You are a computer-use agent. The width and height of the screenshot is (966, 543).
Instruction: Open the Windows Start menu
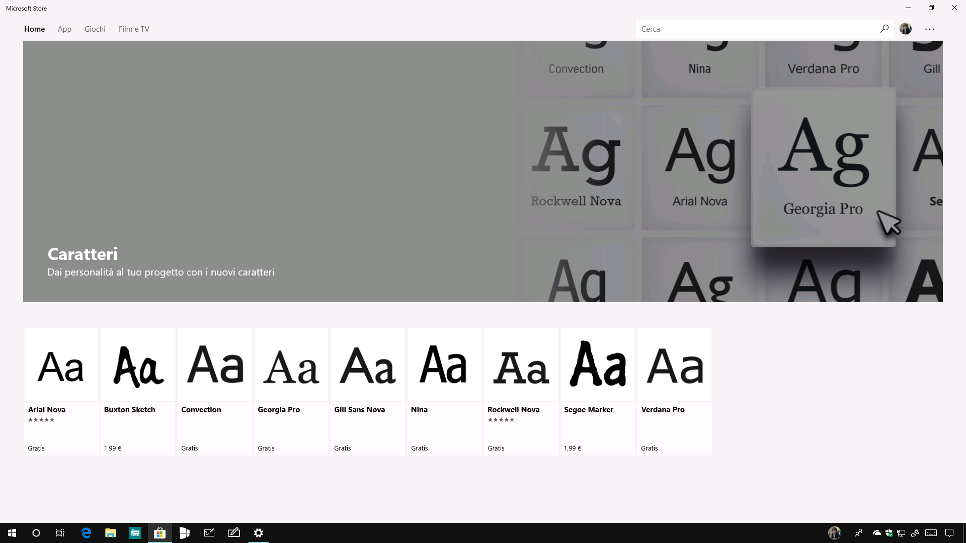(12, 533)
